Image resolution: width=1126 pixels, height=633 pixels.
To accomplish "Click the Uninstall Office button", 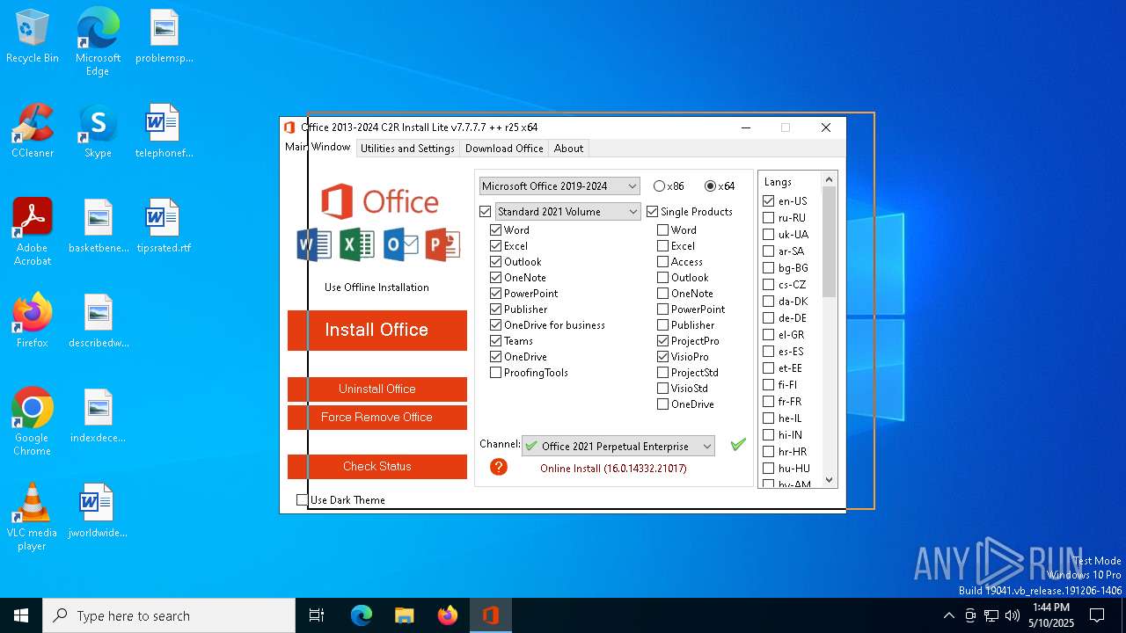I will click(377, 389).
